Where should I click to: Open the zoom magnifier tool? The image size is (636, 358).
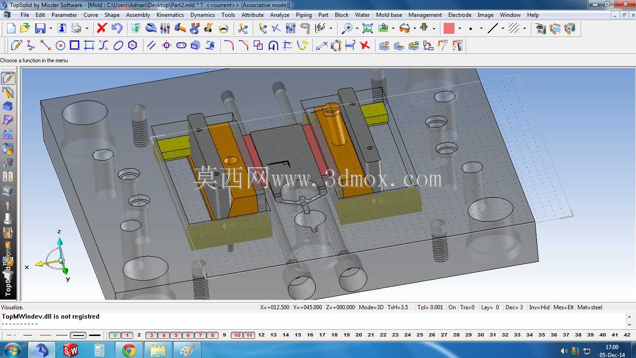[x=347, y=28]
